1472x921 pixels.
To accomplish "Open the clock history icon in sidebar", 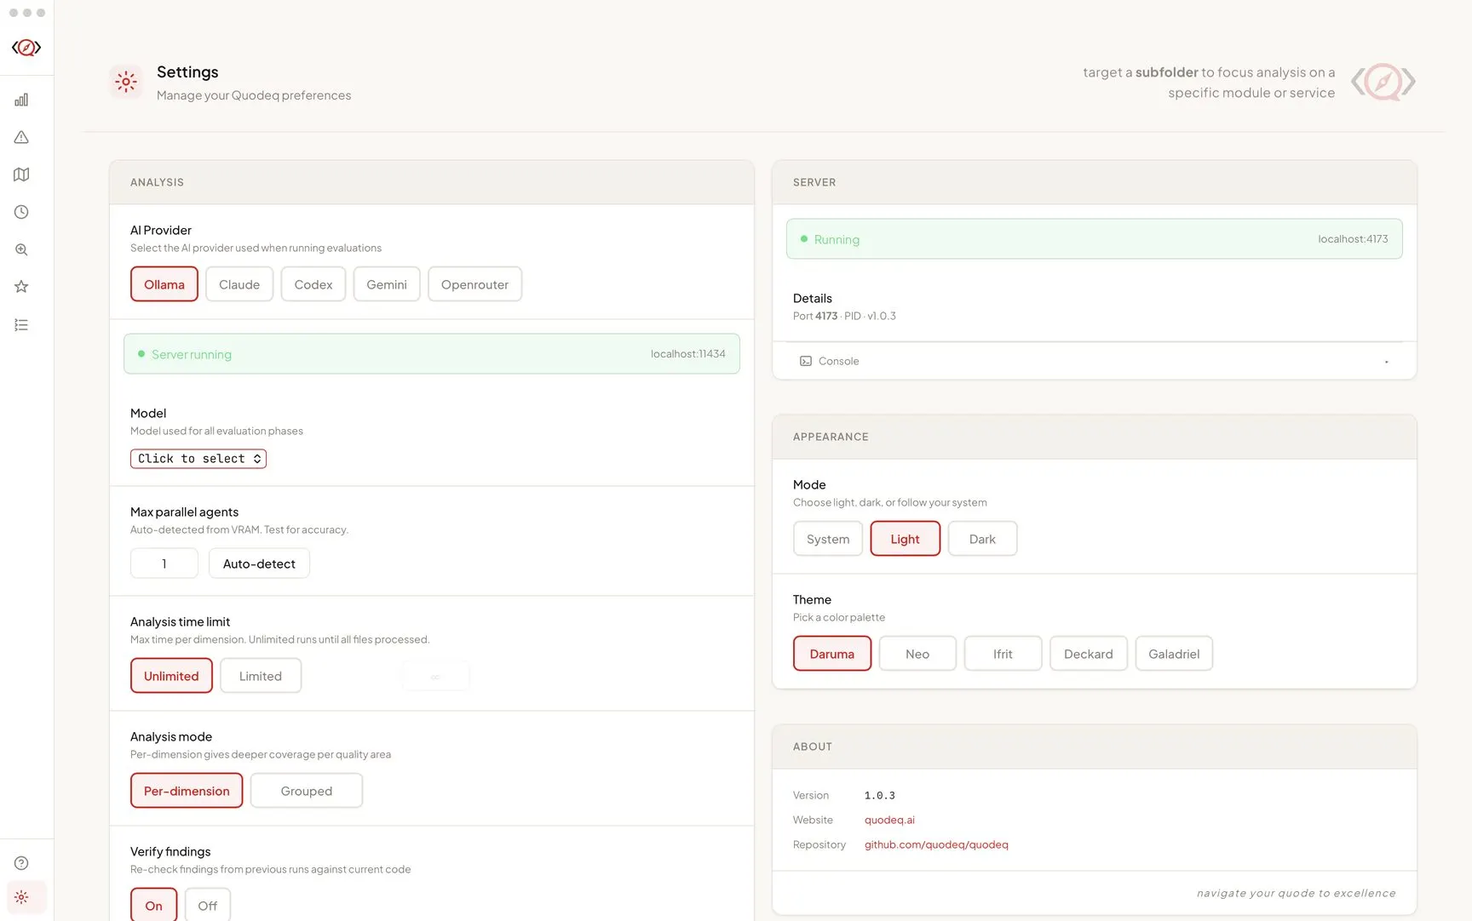I will [21, 212].
